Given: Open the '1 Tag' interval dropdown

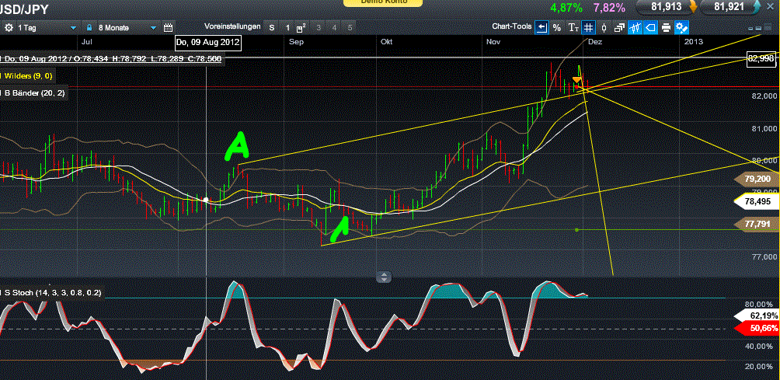Looking at the screenshot, I should click(x=45, y=27).
